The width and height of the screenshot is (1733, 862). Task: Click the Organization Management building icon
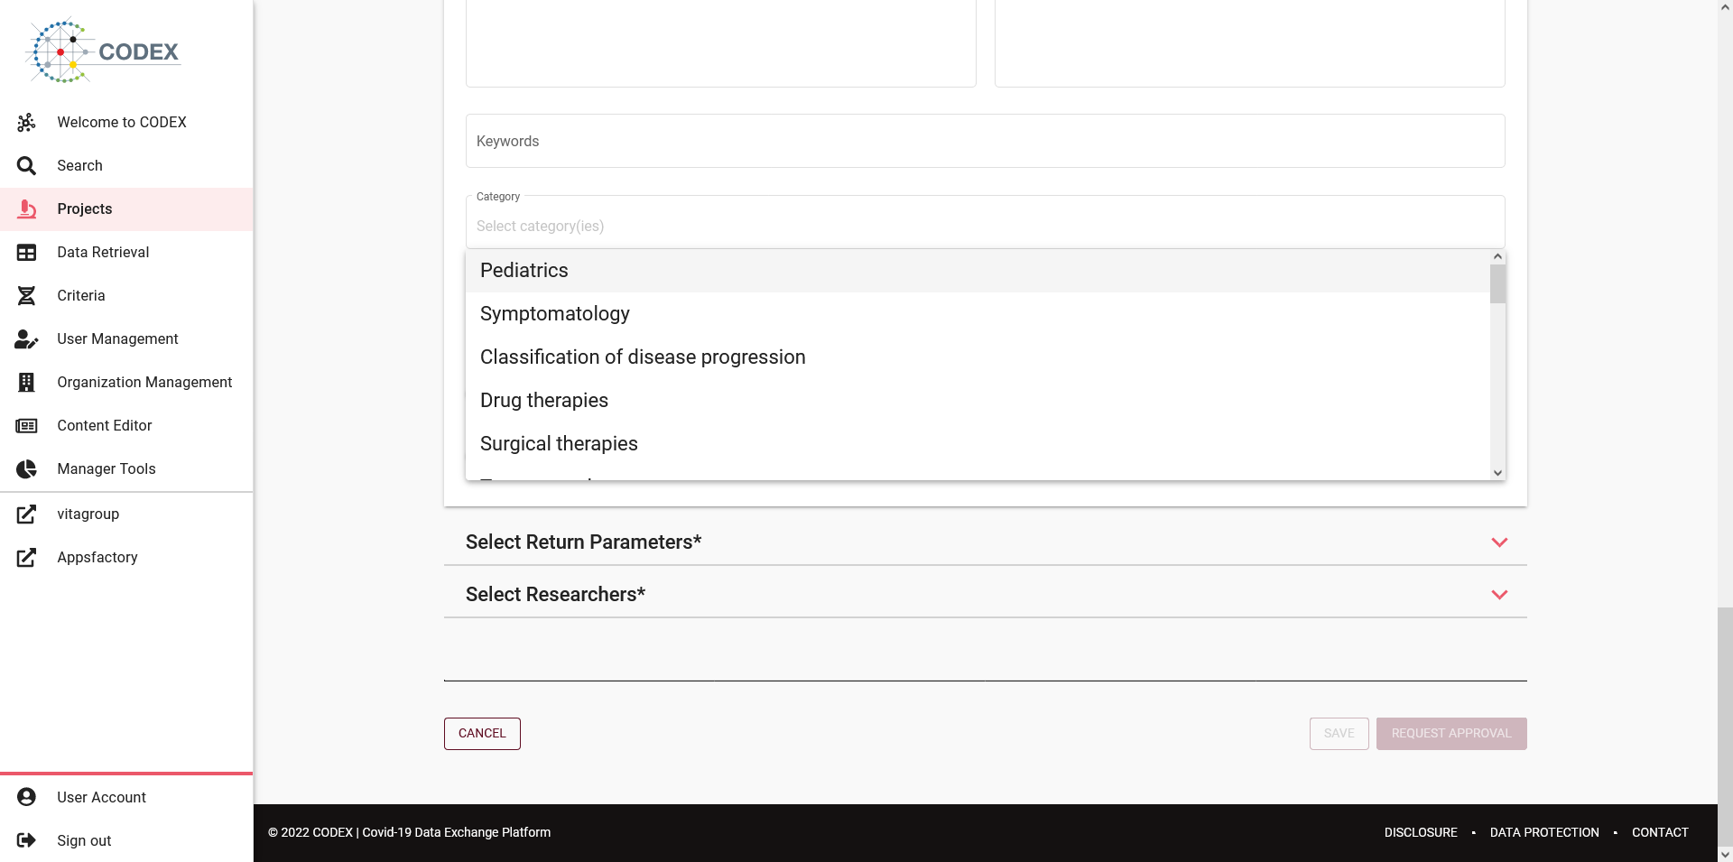[x=26, y=382]
